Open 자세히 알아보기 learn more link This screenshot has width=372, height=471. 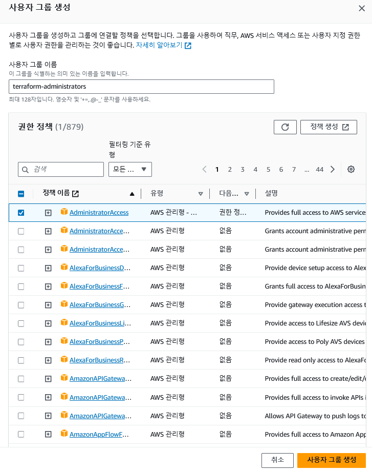tap(164, 45)
